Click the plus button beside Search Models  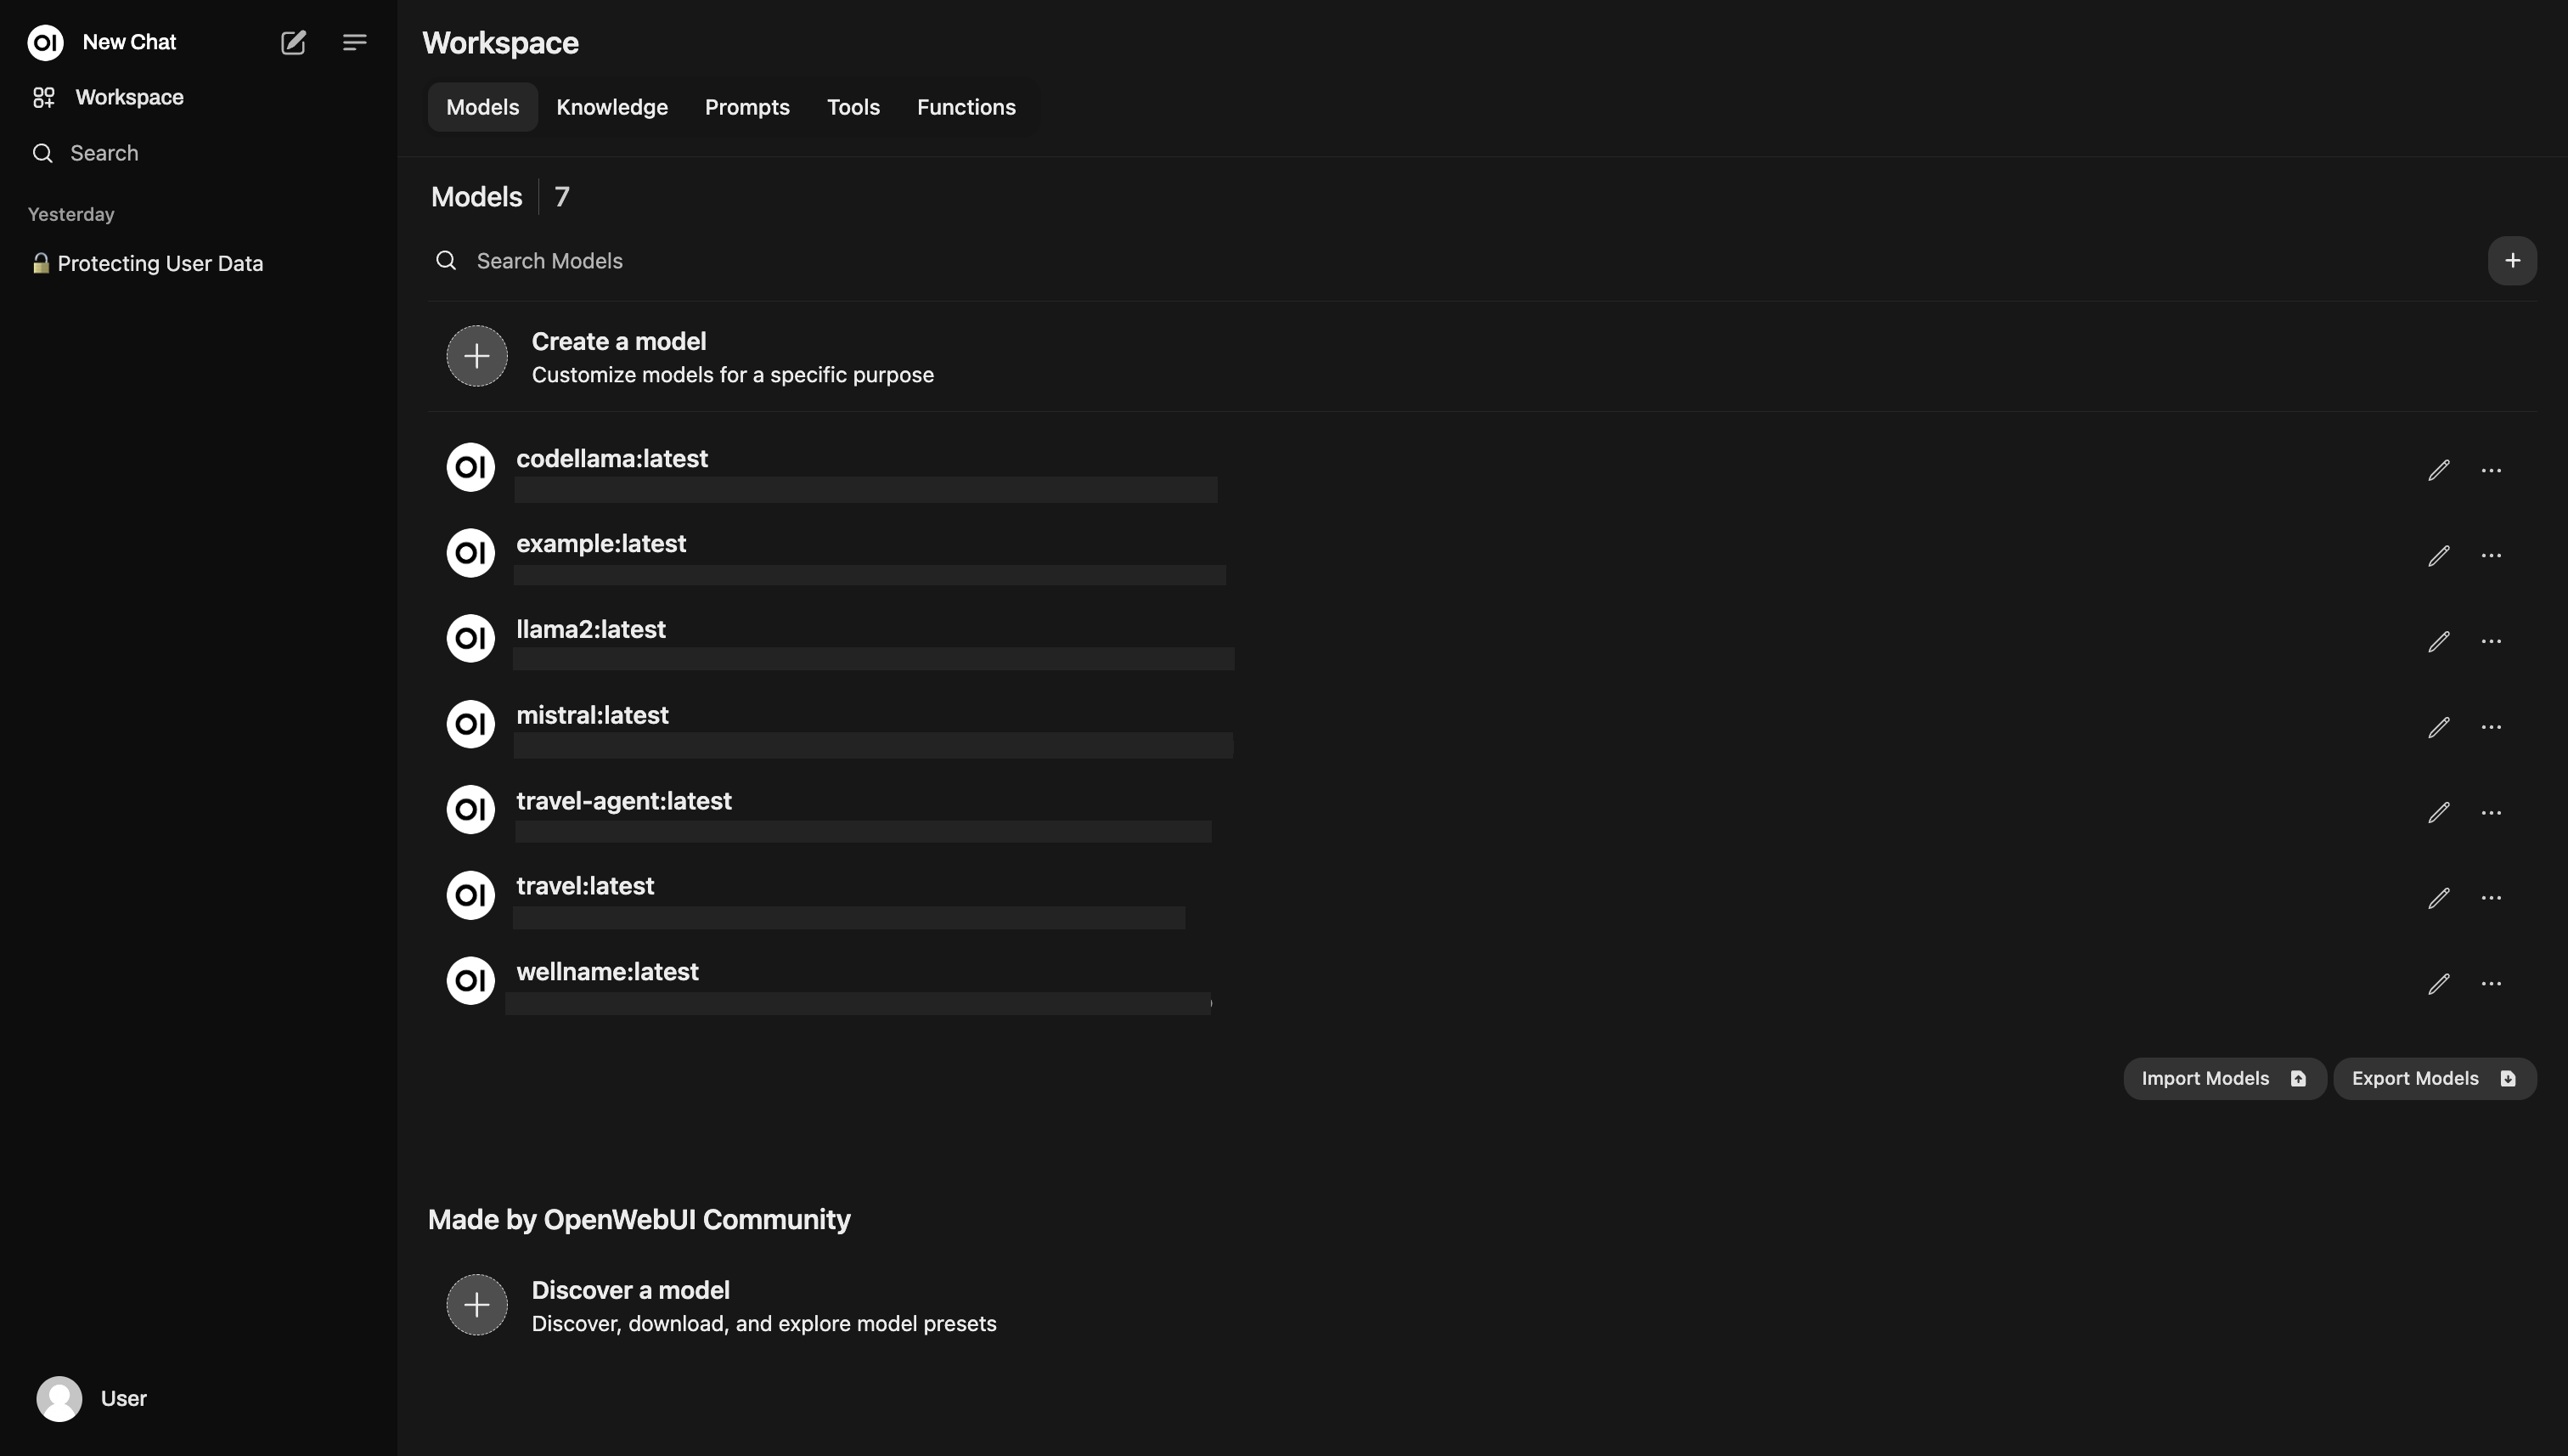2512,261
